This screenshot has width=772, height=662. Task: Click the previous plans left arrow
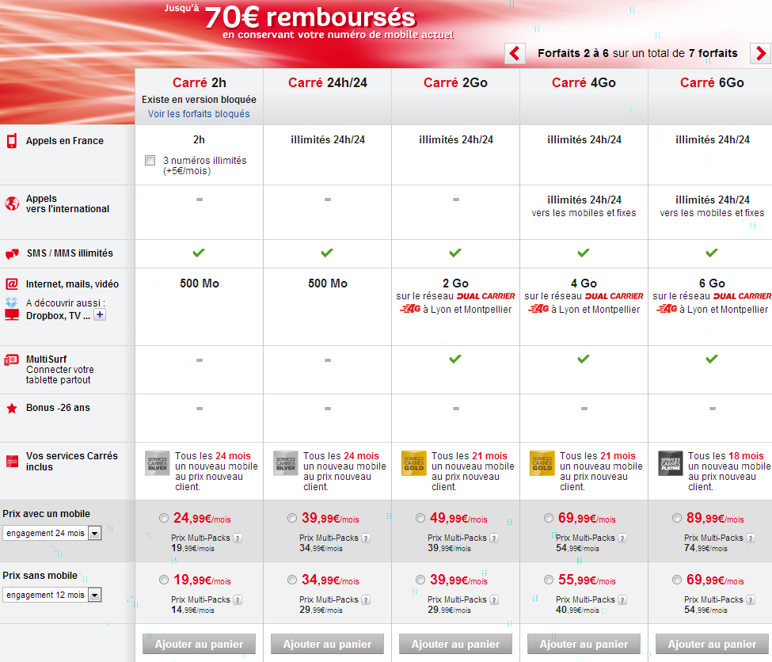[515, 54]
